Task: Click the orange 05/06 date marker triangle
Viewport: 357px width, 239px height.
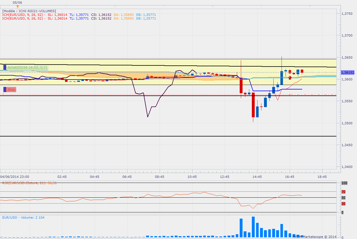Action: 18,7
